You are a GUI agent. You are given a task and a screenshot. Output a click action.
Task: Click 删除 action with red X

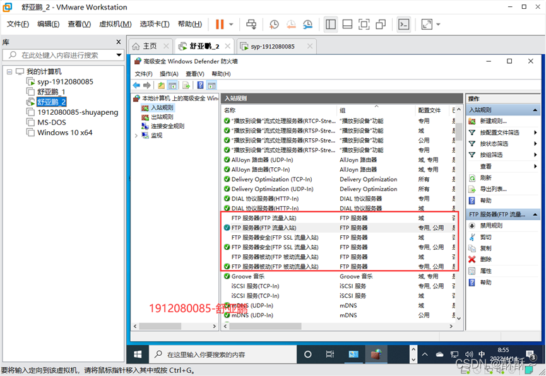pyautogui.click(x=485, y=259)
